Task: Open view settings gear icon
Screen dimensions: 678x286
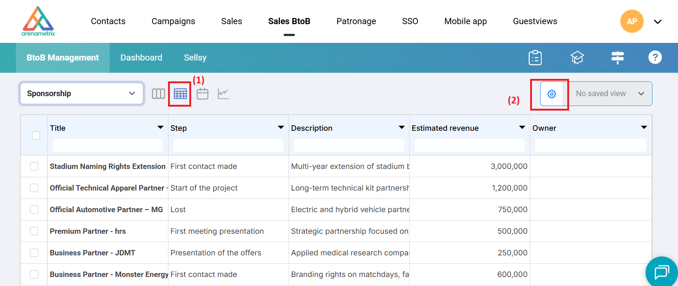Action: [x=551, y=94]
